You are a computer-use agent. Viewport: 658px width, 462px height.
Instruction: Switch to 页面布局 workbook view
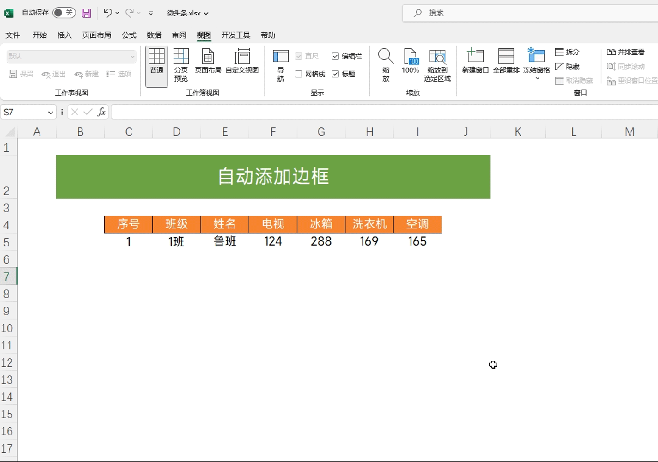(x=208, y=62)
